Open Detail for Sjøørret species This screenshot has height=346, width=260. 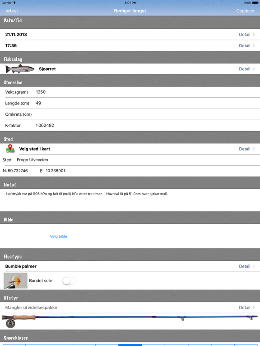click(x=247, y=69)
